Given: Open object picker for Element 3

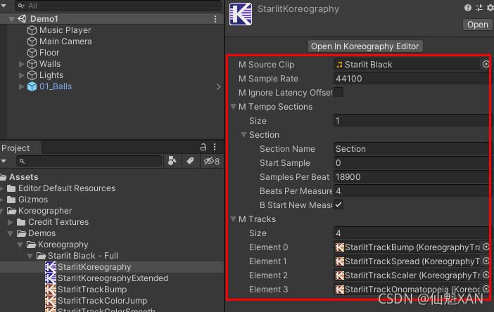Looking at the screenshot, I should tap(486, 289).
